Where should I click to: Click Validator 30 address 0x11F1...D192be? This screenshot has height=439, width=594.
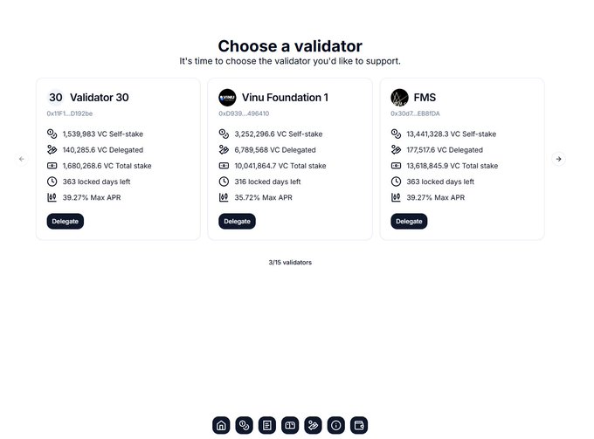(70, 113)
